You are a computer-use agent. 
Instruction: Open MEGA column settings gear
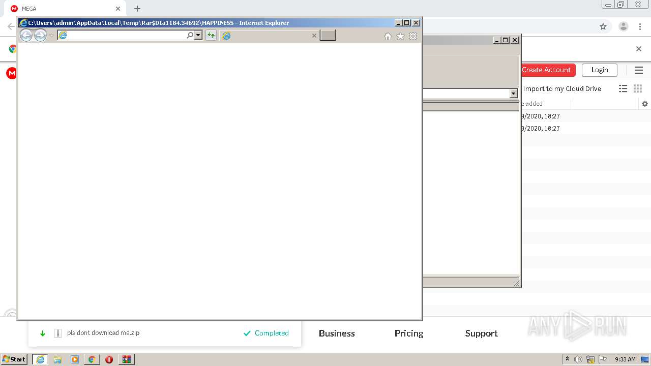pyautogui.click(x=645, y=104)
